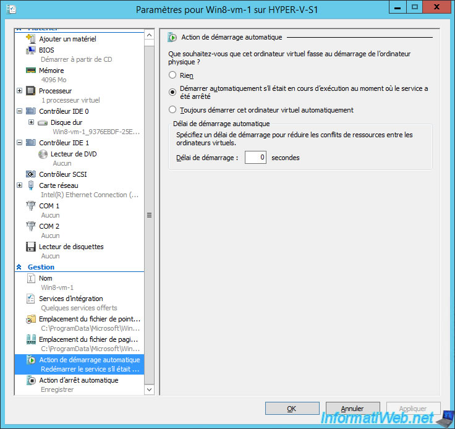This screenshot has height=429, width=455.
Task: Maximize the Paramètres window
Action: 414,7
